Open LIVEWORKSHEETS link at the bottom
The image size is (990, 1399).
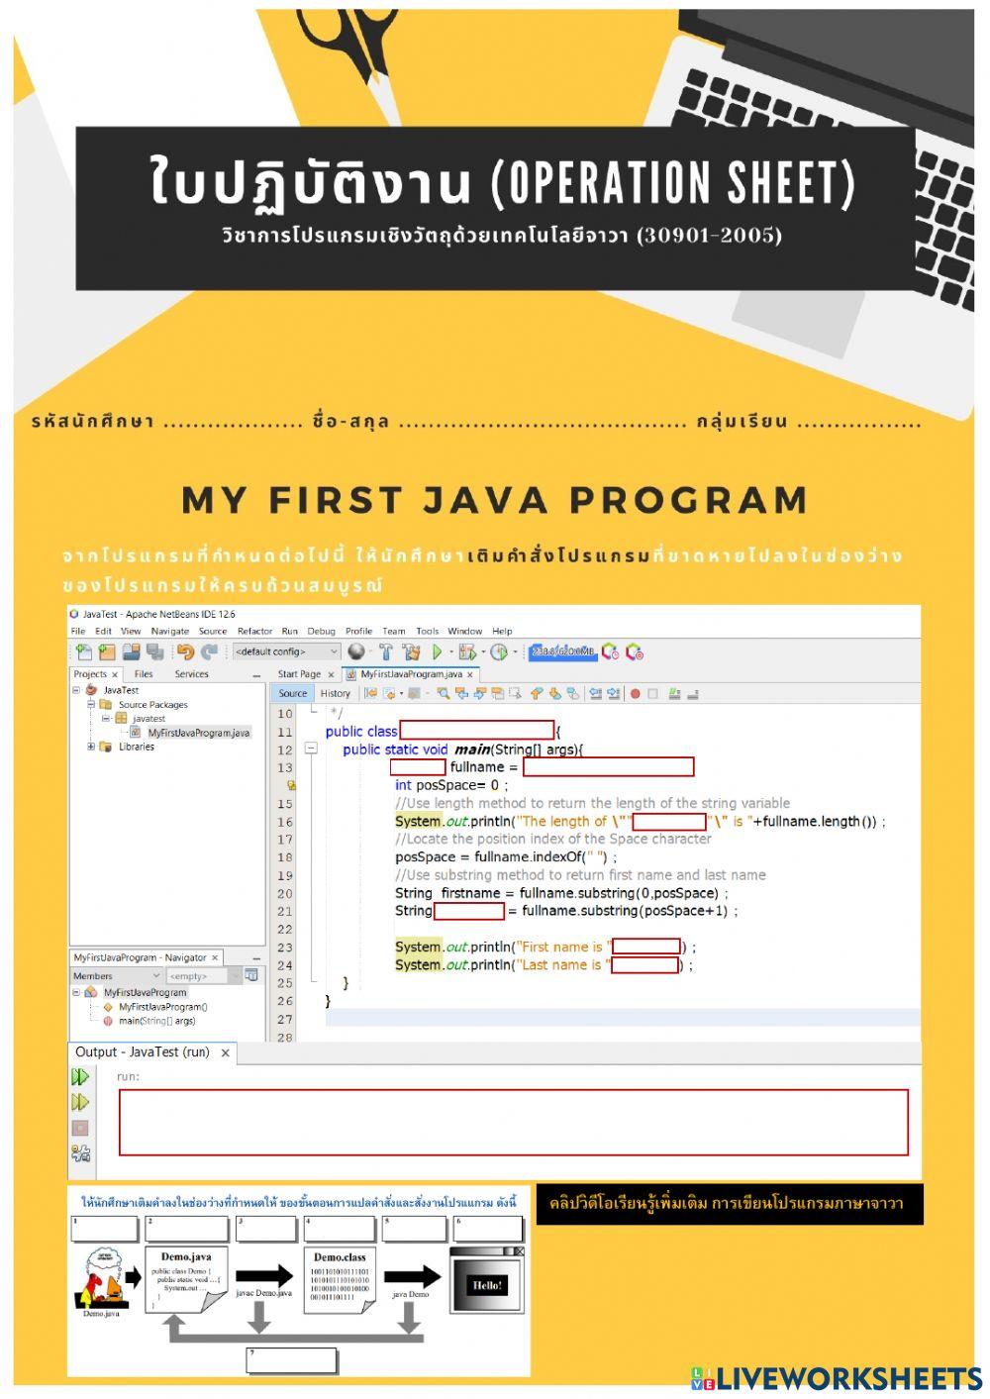point(837,1376)
